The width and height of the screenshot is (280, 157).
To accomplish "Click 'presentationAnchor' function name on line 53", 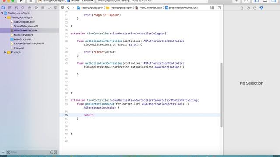I will pyautogui.click(x=100, y=104).
